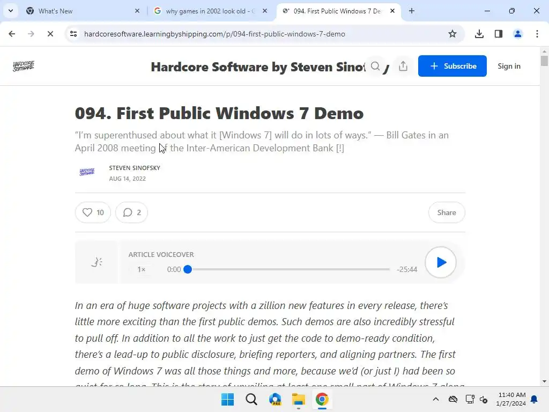Change the 1× playback speed
This screenshot has height=412, width=549.
tap(142, 269)
